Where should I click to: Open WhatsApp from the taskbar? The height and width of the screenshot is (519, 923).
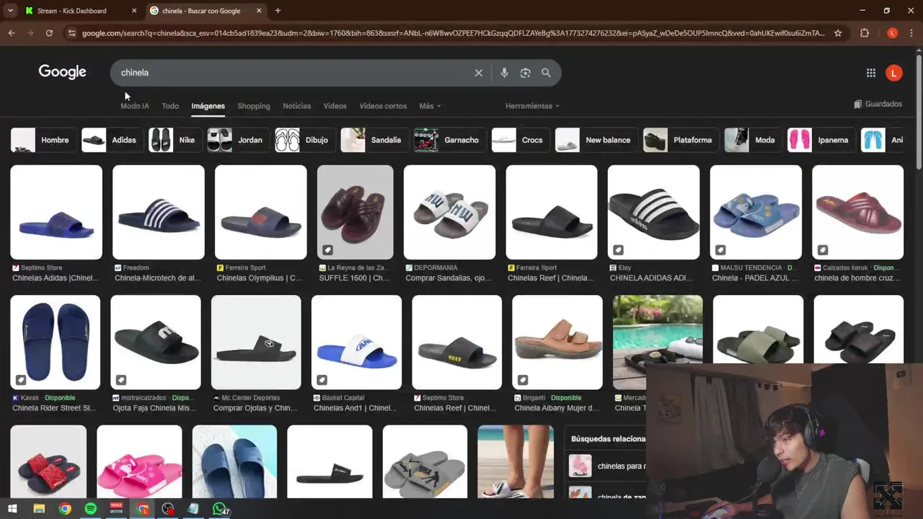(220, 509)
